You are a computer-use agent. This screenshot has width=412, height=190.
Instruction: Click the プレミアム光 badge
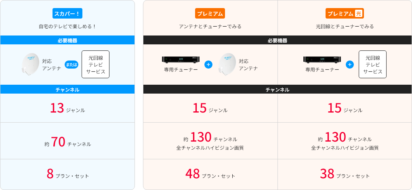(x=345, y=13)
